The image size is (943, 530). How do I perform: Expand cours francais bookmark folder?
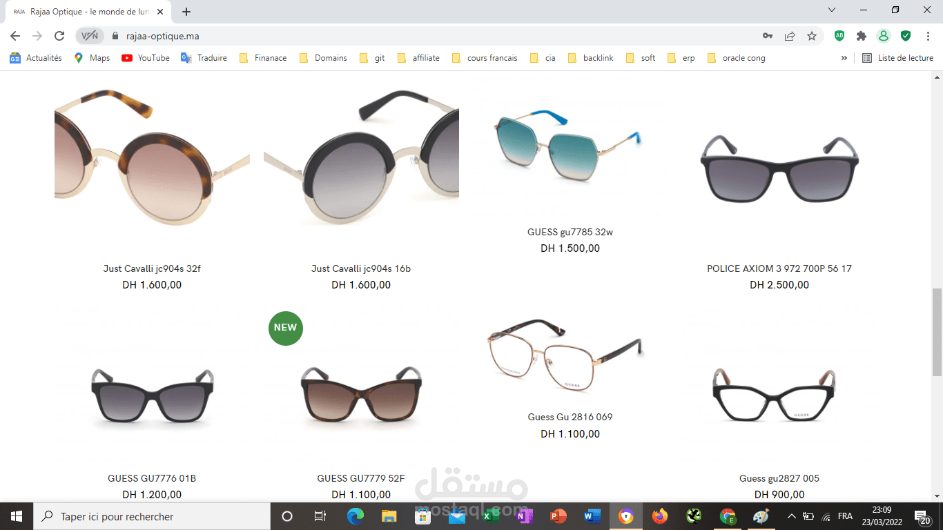click(485, 58)
